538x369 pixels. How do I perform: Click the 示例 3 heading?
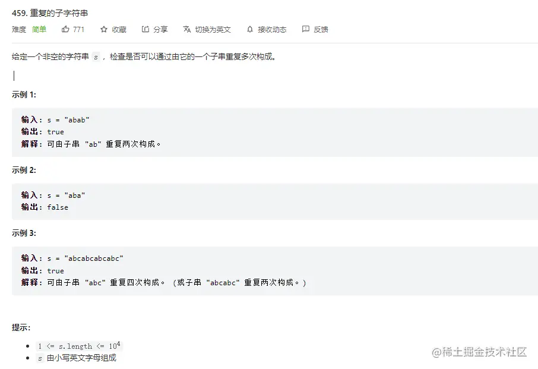pos(24,233)
